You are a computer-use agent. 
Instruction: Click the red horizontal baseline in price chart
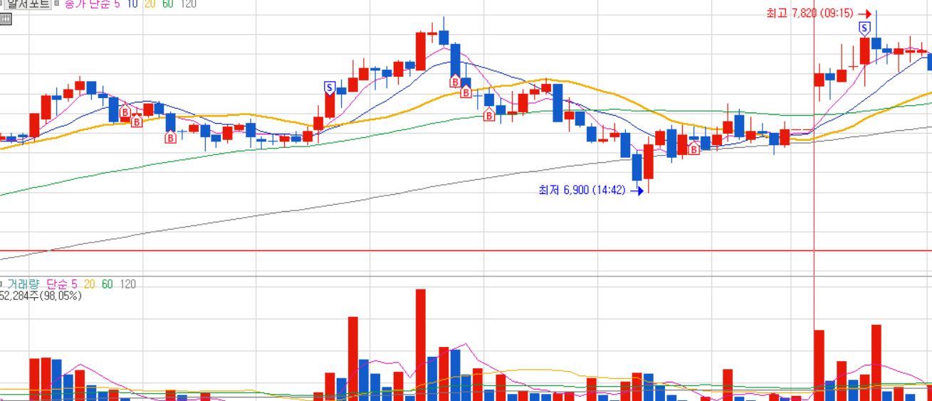click(466, 250)
